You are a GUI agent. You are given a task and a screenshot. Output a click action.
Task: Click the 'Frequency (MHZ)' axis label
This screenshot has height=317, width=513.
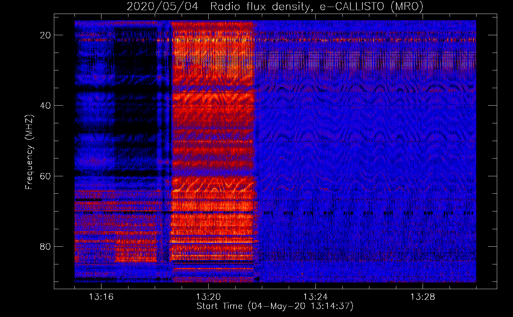pyautogui.click(x=29, y=152)
